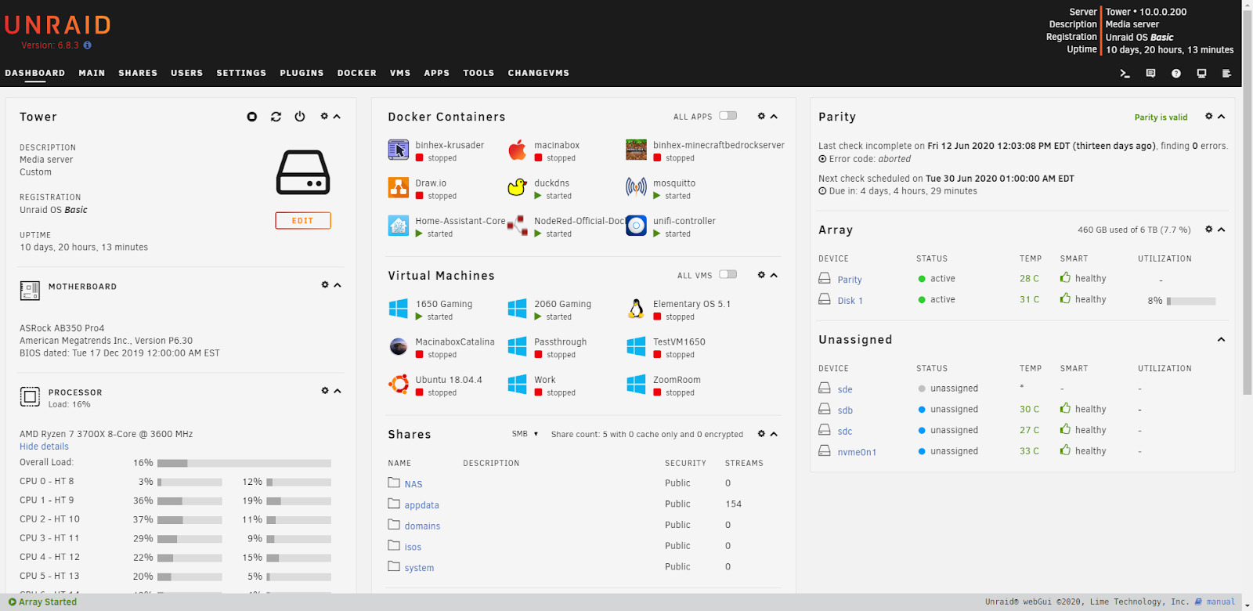Collapse the Processor section
Viewport: 1253px width, 611px height.
click(338, 391)
